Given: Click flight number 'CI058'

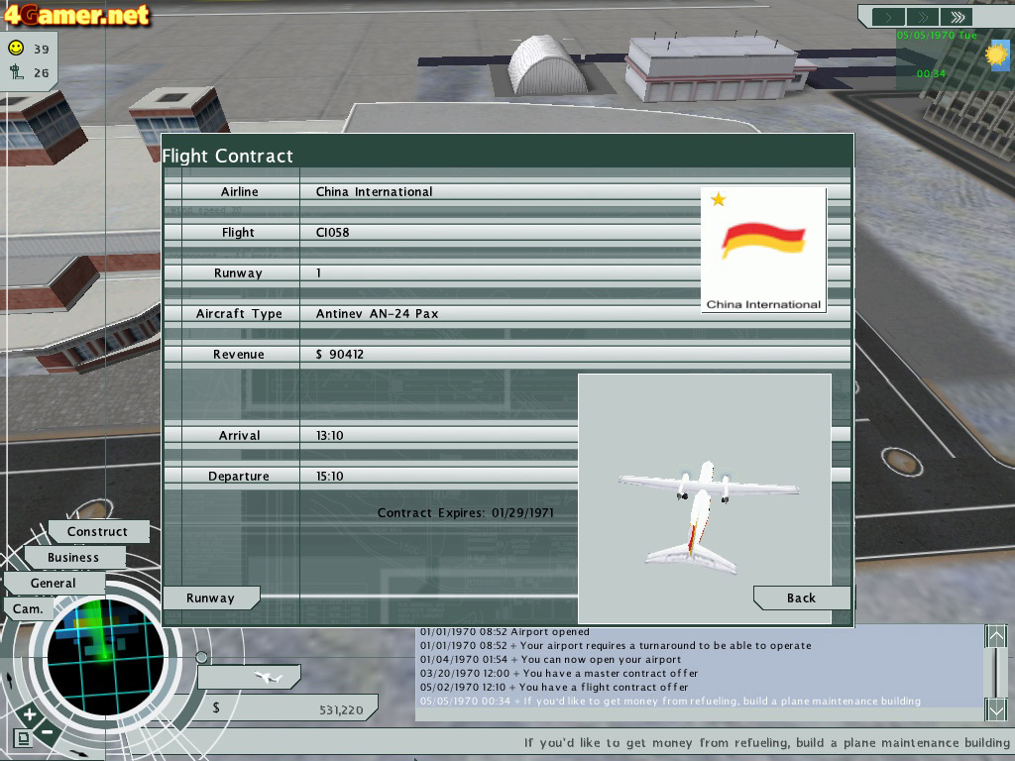Looking at the screenshot, I should (332, 232).
